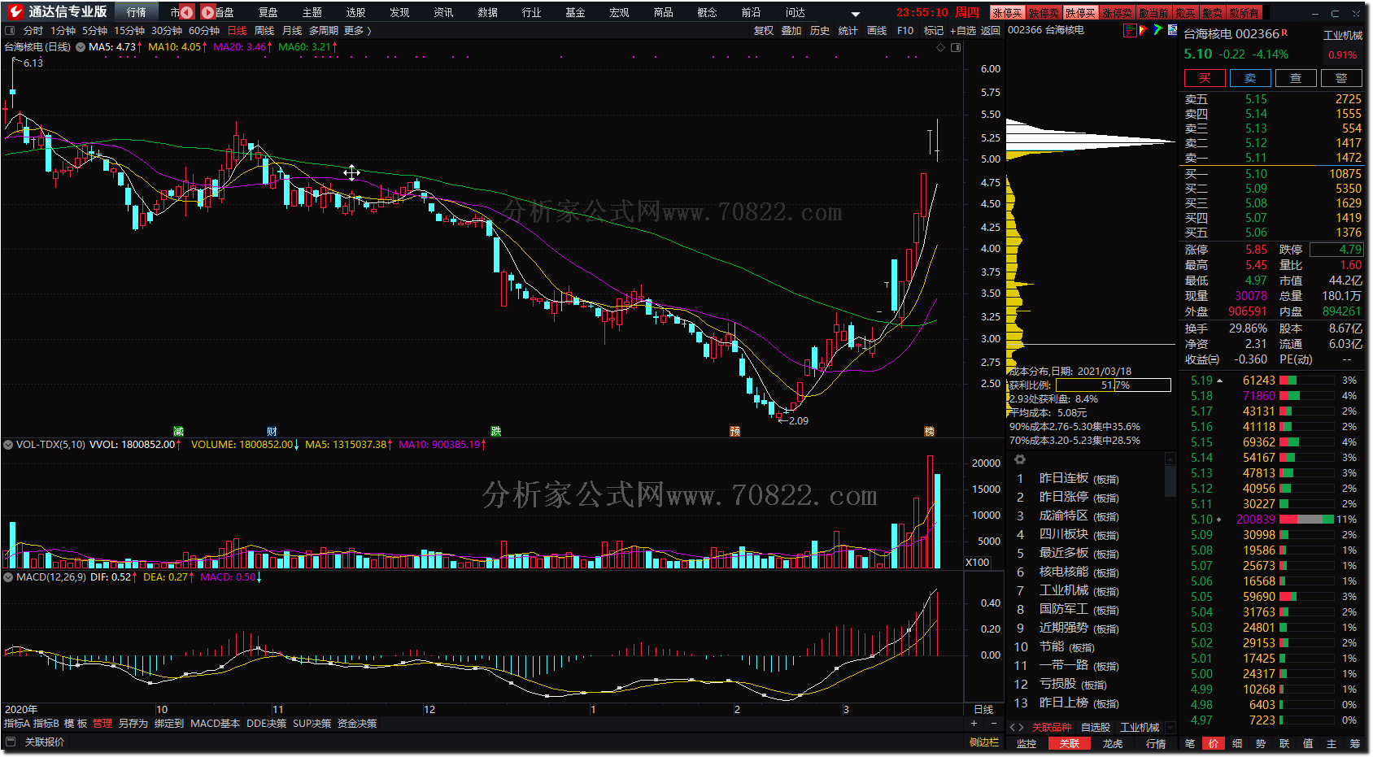Screen dimensions: 1373x757
Task: Click the 价 tab in the bottom-right bar
Action: click(1214, 743)
